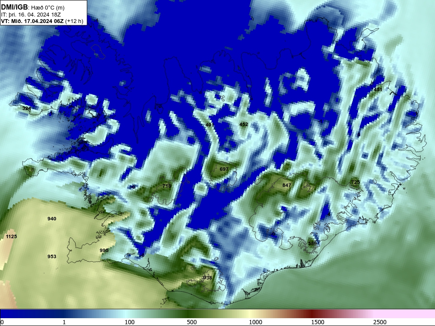Click the 500 label on the color scale
The height and width of the screenshot is (326, 435).
(192, 322)
